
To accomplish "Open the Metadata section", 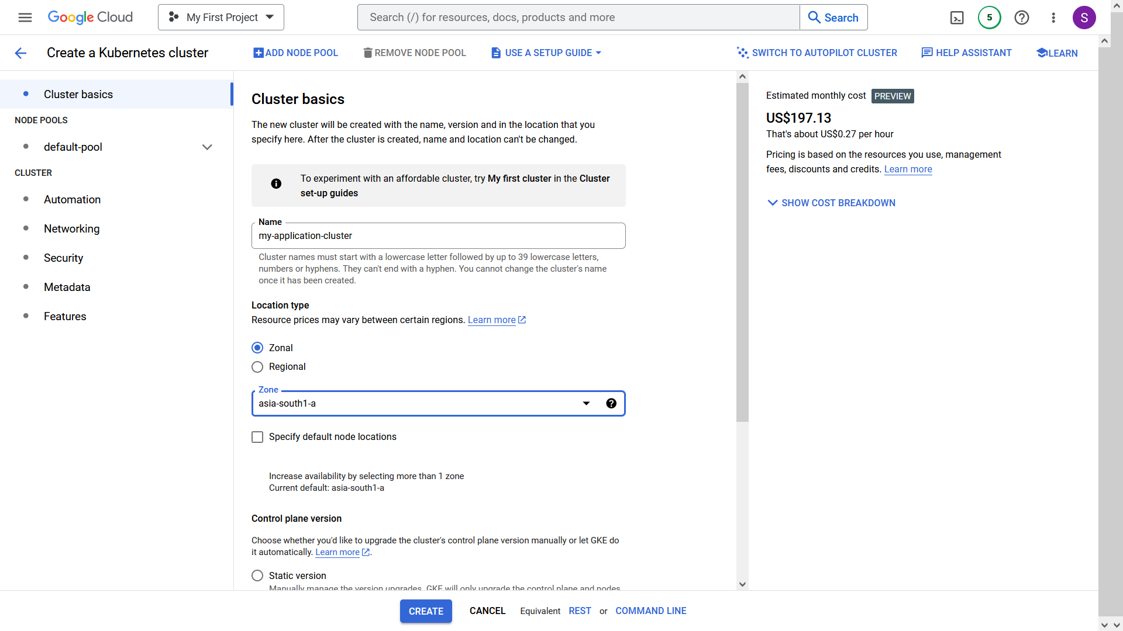I will [67, 287].
